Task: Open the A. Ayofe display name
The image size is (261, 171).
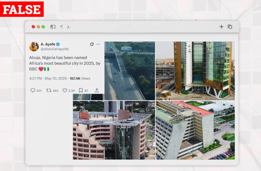Action: click(x=48, y=44)
